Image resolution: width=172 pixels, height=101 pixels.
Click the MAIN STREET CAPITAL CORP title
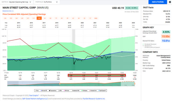point(19,8)
